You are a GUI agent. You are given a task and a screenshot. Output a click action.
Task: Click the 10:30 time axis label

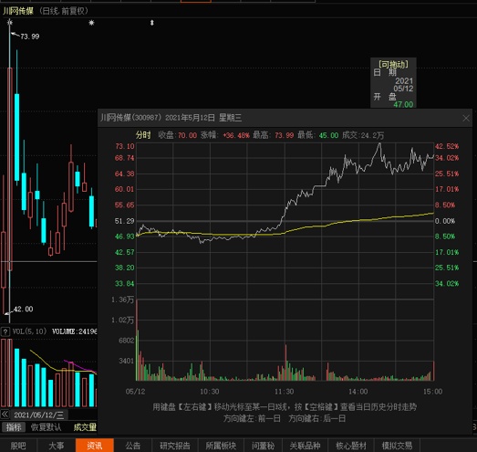(209, 392)
